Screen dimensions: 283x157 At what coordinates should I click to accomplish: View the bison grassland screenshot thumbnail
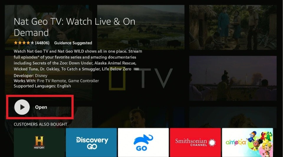(141, 27)
